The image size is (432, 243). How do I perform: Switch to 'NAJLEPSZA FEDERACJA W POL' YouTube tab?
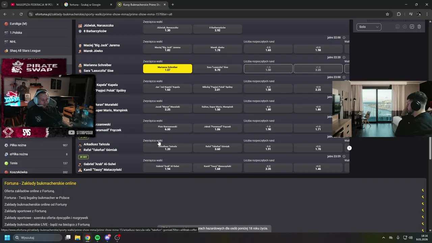pos(35,5)
